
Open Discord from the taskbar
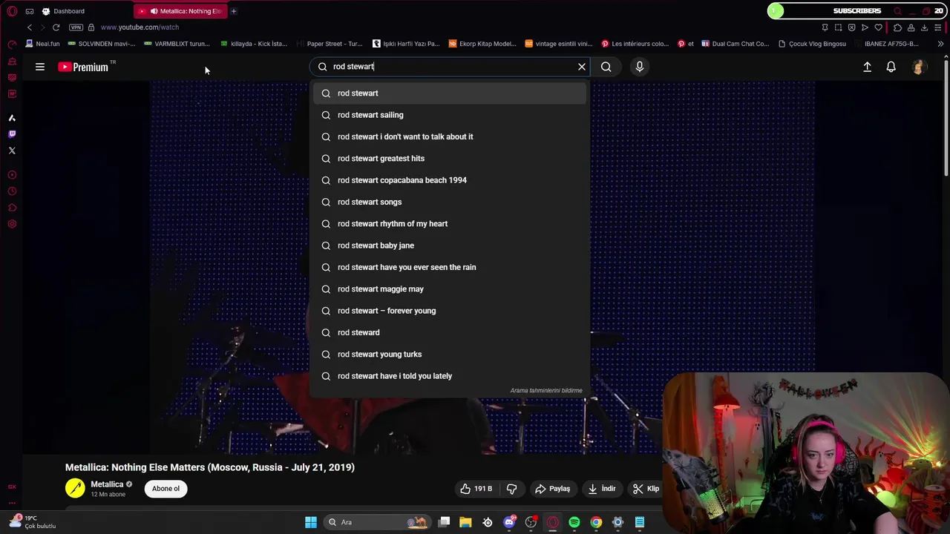[x=509, y=522]
